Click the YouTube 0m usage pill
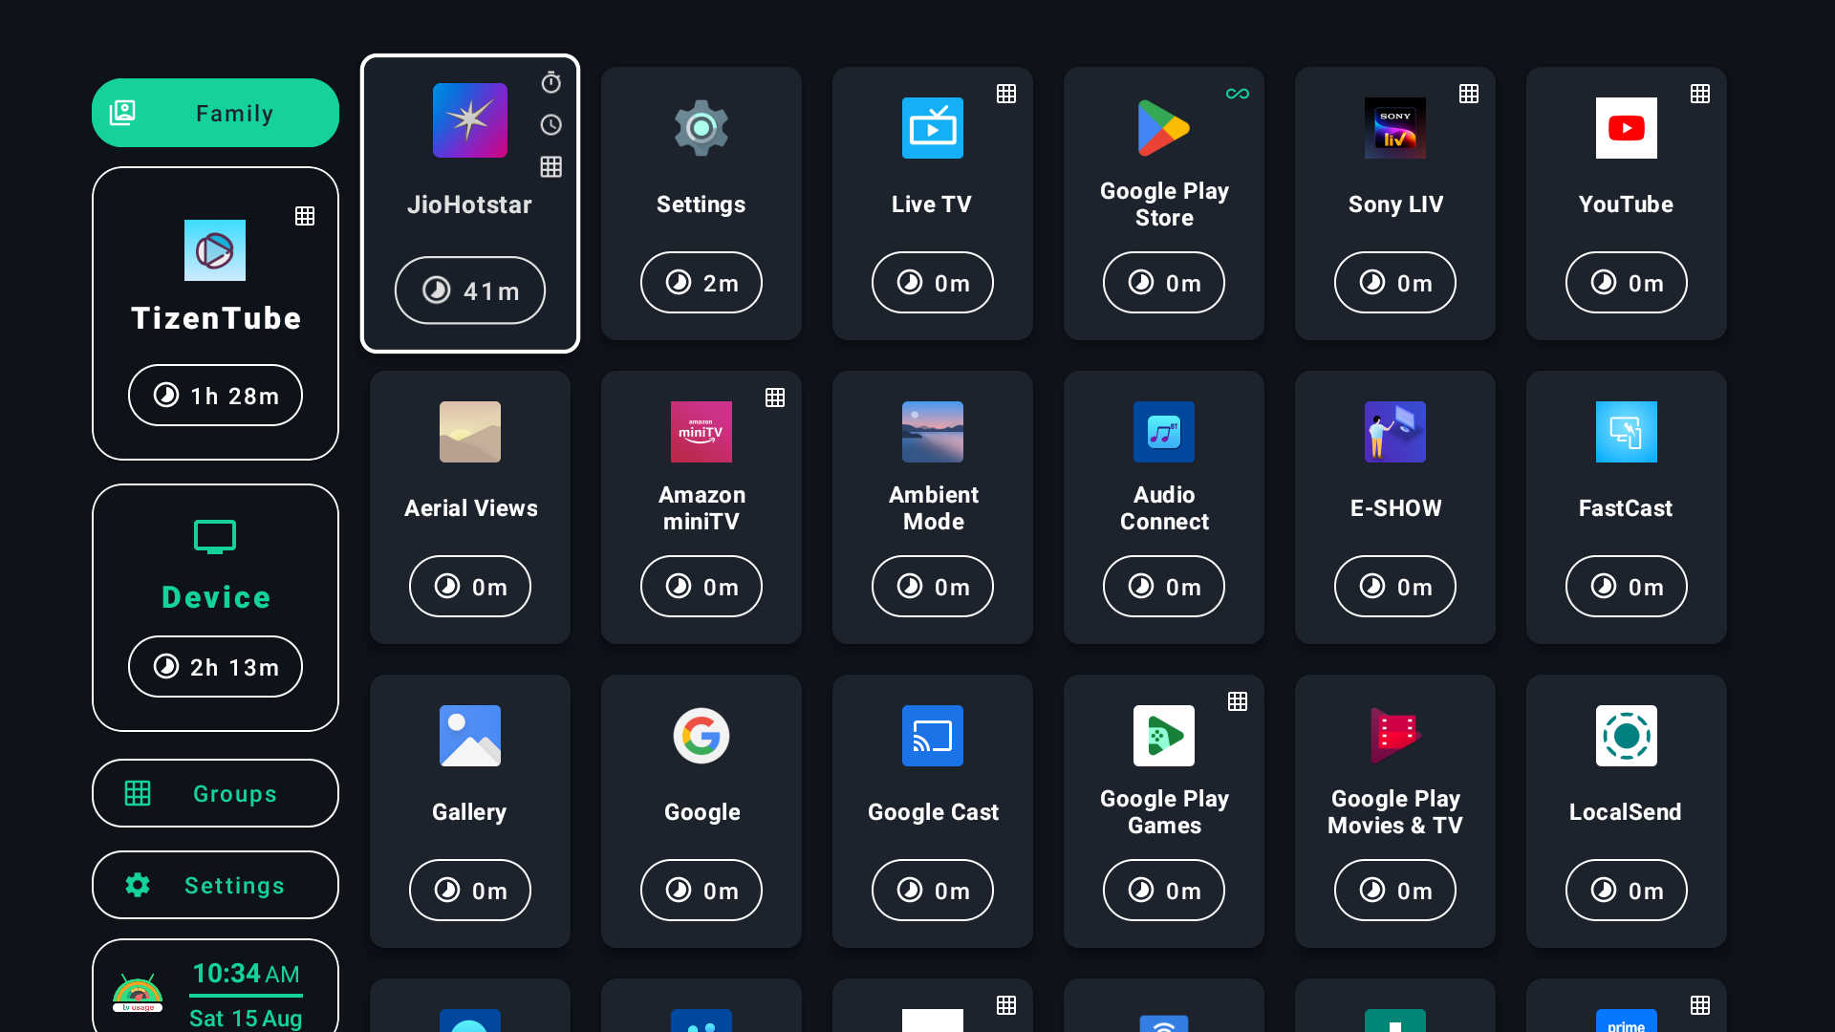 point(1627,283)
